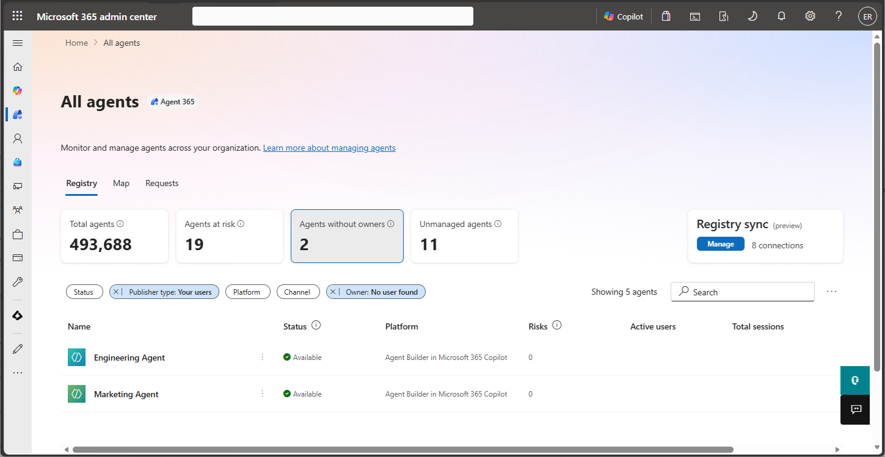This screenshot has height=457, width=885.
Task: Remove the Owner No user found filter
Action: (x=333, y=292)
